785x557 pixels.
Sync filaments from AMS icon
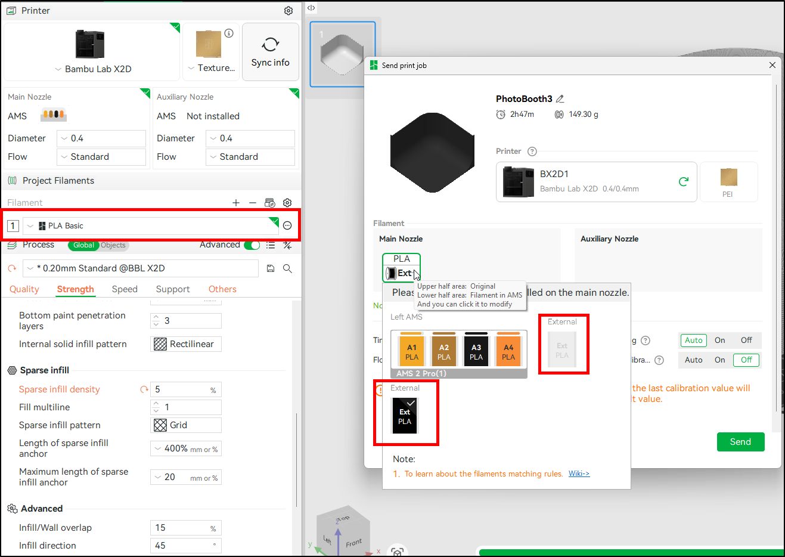tap(270, 203)
